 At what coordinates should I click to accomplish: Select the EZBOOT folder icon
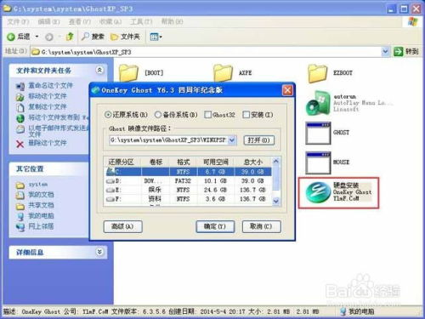pos(317,73)
